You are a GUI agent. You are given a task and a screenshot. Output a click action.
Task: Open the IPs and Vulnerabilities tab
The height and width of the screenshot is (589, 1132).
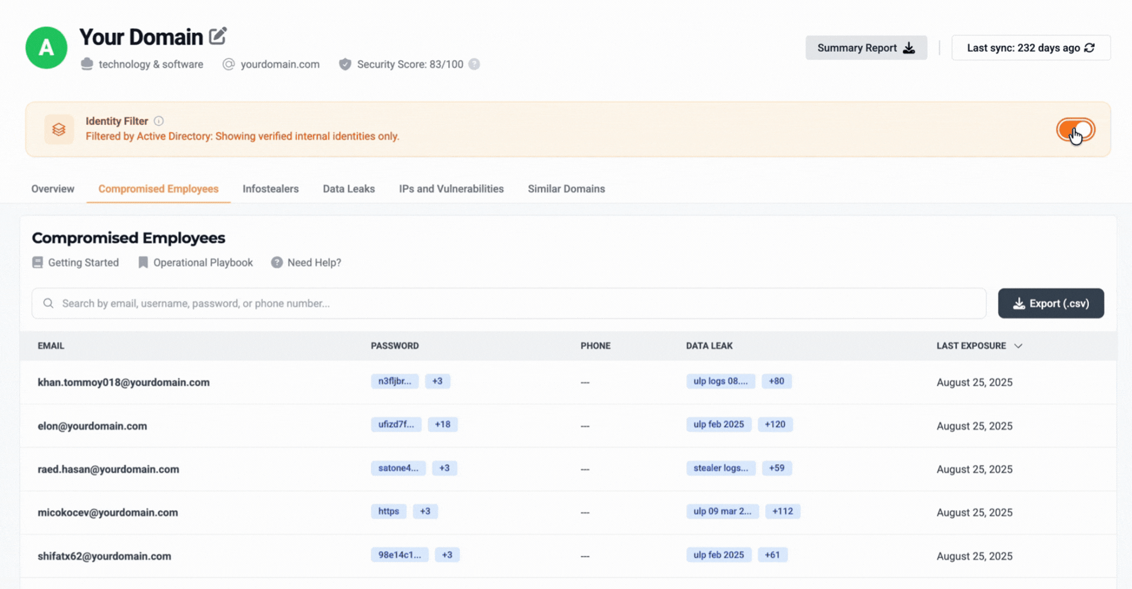[x=451, y=189]
